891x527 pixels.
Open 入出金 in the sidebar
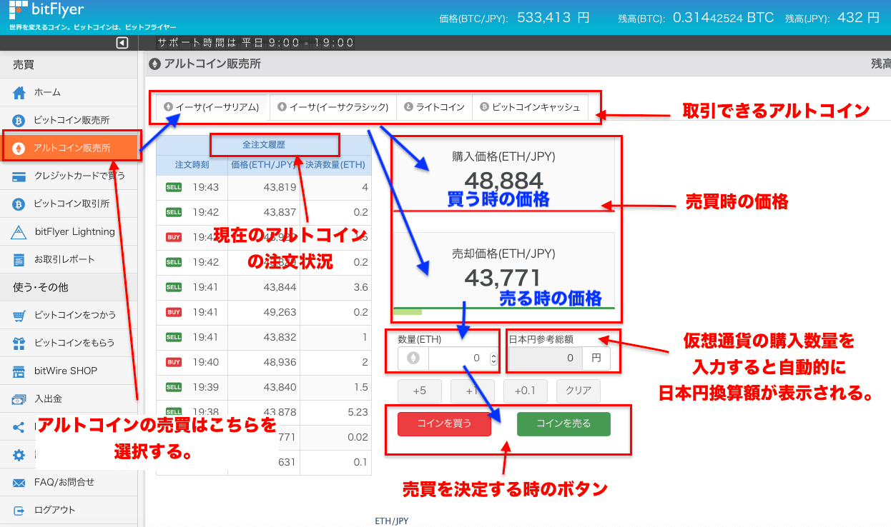68,399
